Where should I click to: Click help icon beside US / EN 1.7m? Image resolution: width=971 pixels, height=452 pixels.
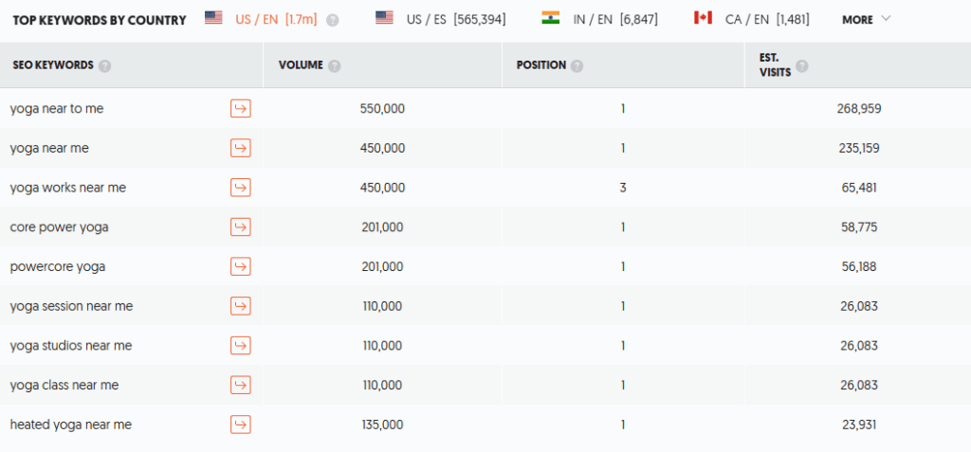coord(333,20)
